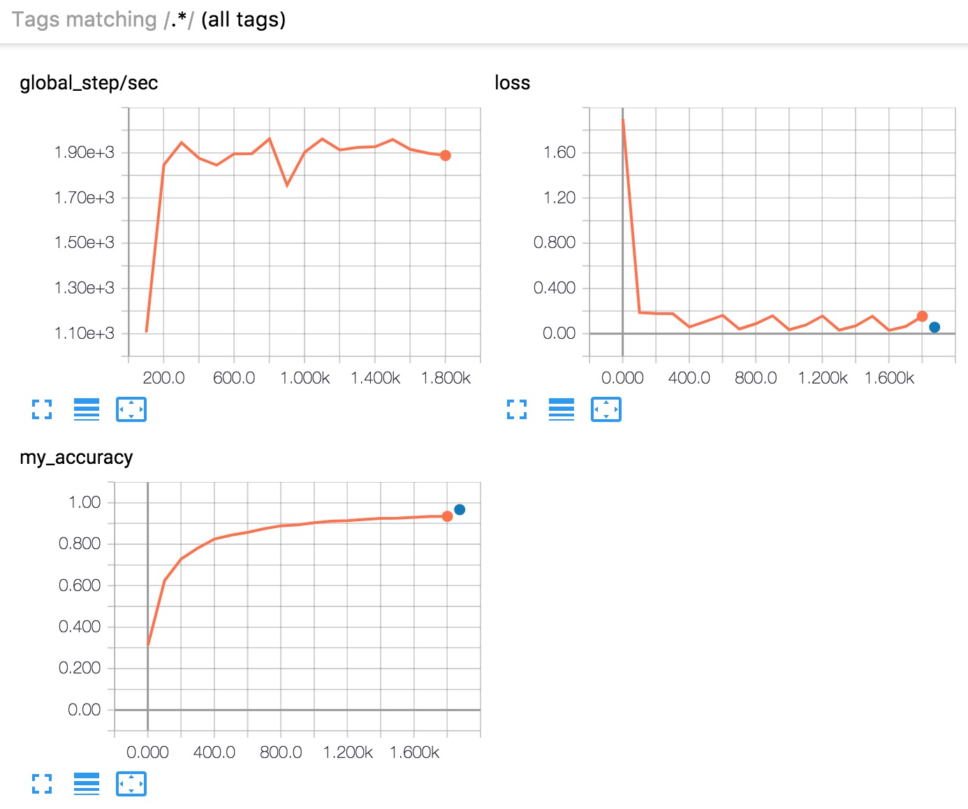Screen dimensions: 968x809
Task: Click the 1.800k x-axis label on global_step/sec
Action: [x=446, y=378]
